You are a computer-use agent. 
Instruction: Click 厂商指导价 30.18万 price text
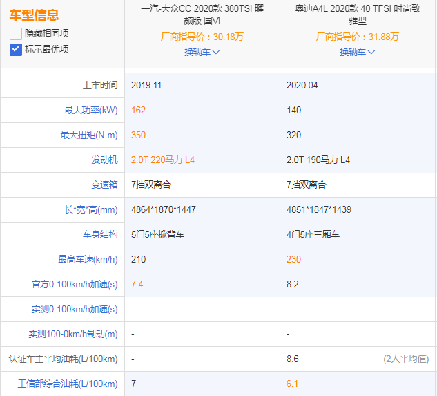point(202,37)
